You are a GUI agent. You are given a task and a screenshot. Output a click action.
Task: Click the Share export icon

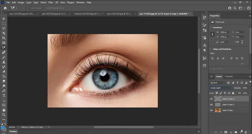click(249, 8)
